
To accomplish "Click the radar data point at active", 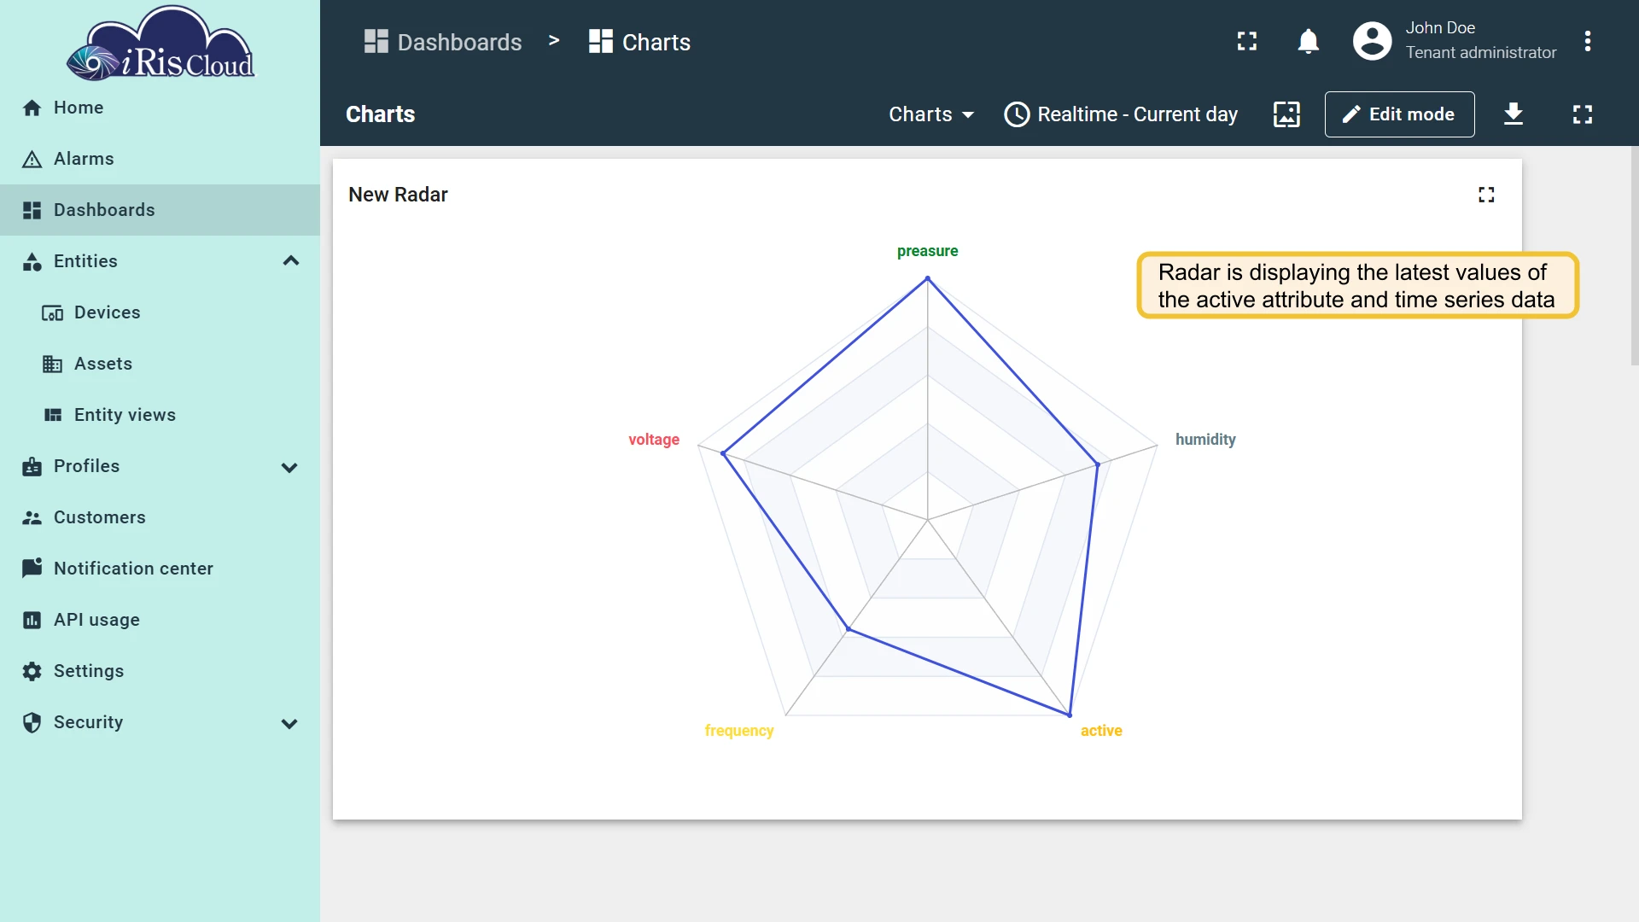I will tap(1070, 715).
